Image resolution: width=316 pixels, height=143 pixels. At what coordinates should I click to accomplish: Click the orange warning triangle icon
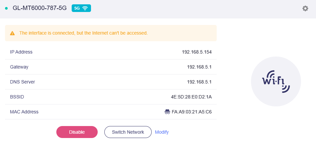(12, 33)
